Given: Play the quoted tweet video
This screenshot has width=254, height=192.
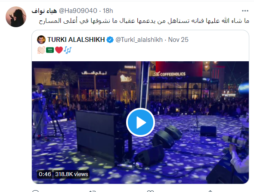Looking at the screenshot, I should click(x=140, y=122).
